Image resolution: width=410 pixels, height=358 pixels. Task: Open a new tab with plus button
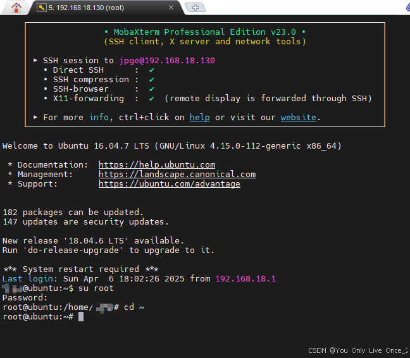(196, 8)
